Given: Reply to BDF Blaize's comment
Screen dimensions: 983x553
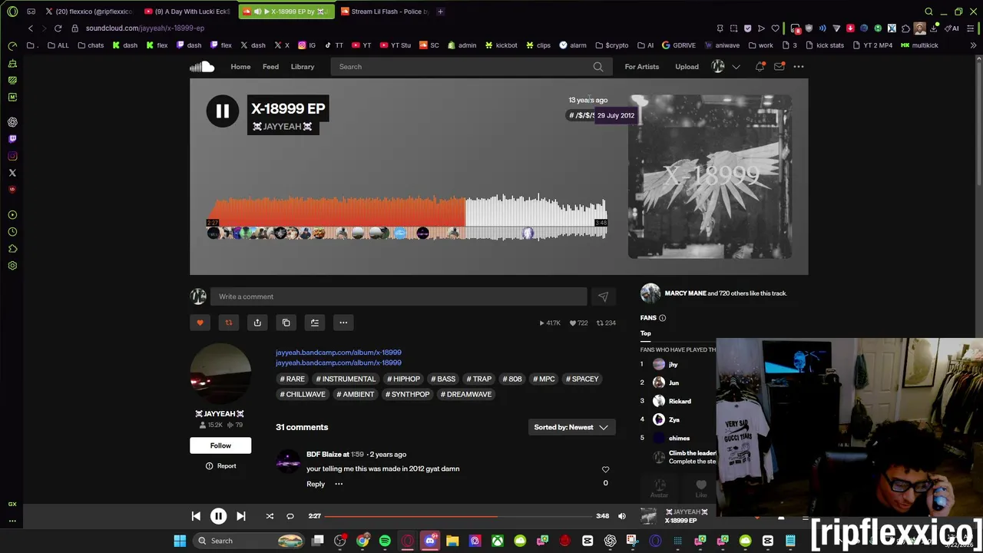Looking at the screenshot, I should pos(316,484).
